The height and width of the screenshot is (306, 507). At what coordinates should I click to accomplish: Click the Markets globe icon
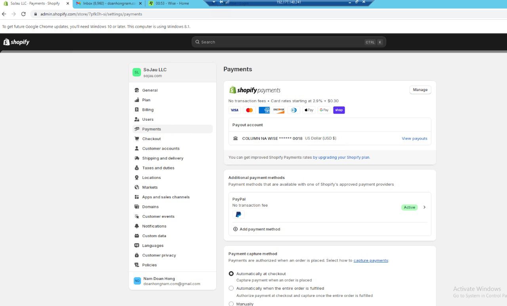coord(137,187)
